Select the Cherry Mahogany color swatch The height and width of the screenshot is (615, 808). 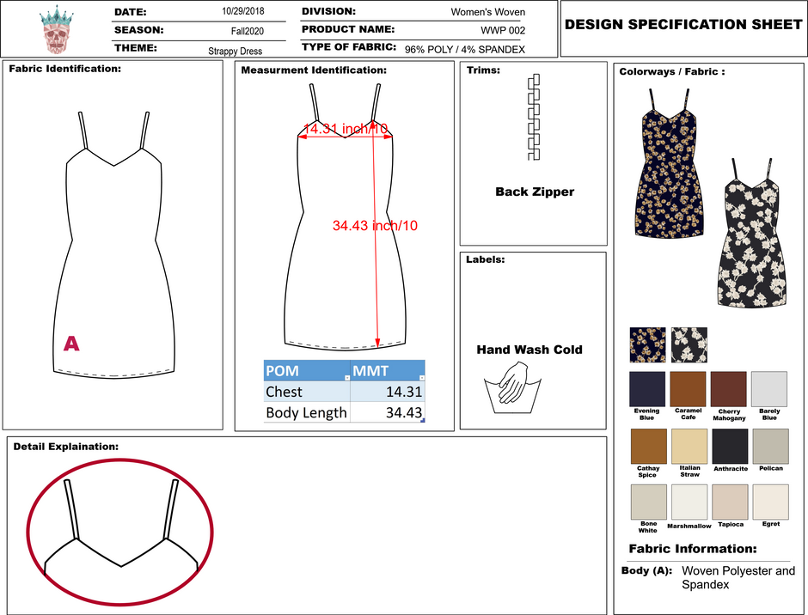pos(729,389)
